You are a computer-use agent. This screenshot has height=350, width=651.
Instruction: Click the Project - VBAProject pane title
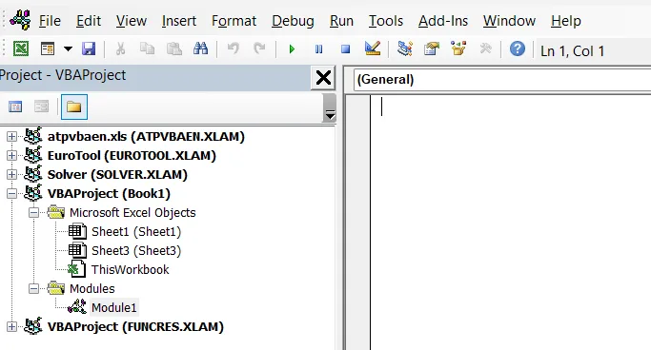pyautogui.click(x=63, y=75)
